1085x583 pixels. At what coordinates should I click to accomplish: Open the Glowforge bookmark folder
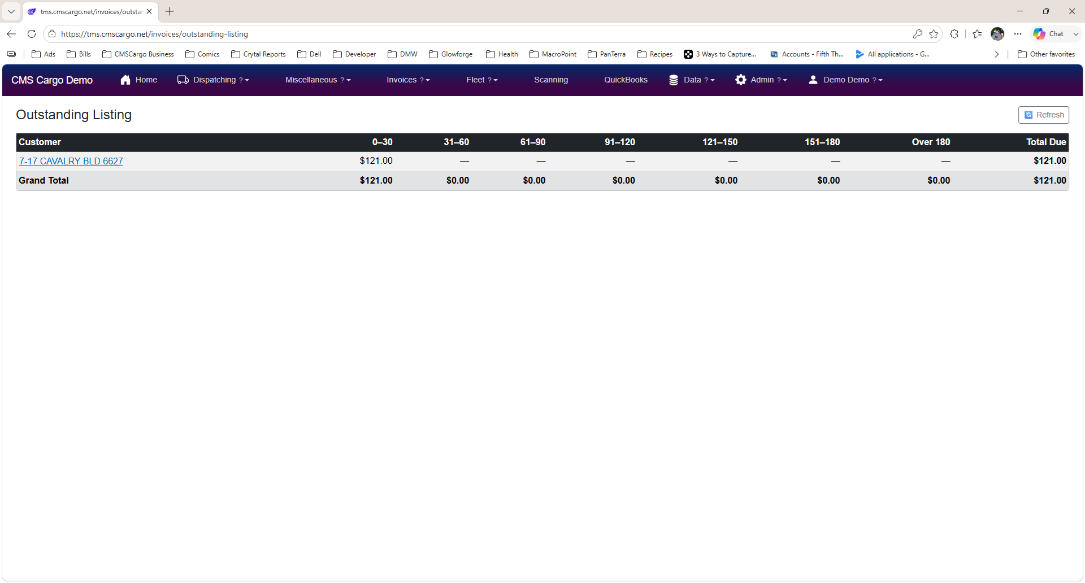pos(451,54)
